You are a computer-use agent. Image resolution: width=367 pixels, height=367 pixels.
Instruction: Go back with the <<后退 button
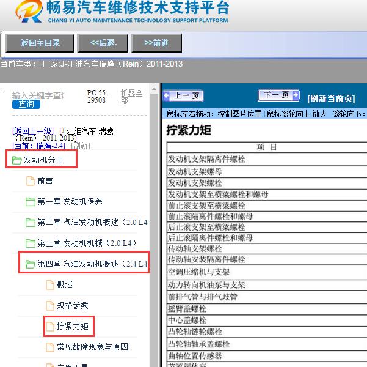coord(103,43)
